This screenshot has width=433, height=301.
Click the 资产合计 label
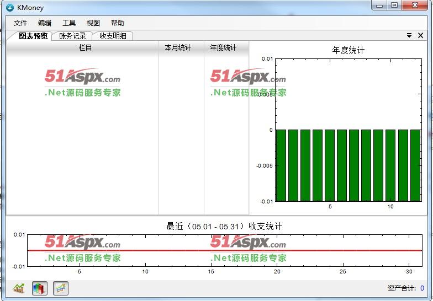(402, 288)
